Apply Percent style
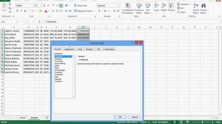The width and height of the screenshot is (222, 124). (x=105, y=11)
